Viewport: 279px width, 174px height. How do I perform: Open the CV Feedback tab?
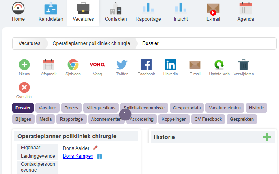208,119
